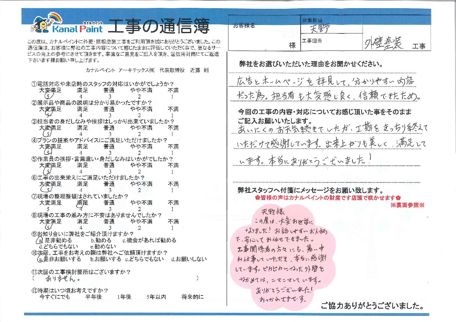
Task: Select 今すぐにでも under question ⑫
Action: pos(55,297)
